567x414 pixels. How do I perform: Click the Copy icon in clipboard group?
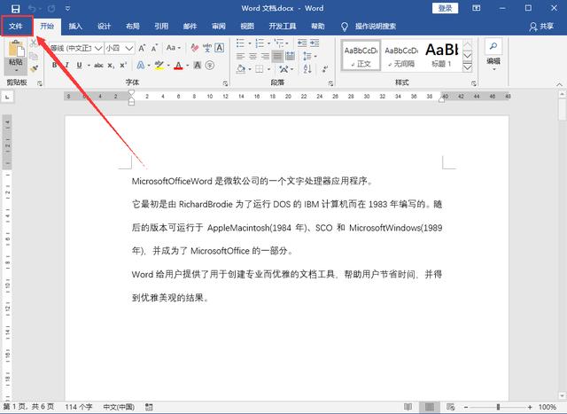(x=34, y=56)
